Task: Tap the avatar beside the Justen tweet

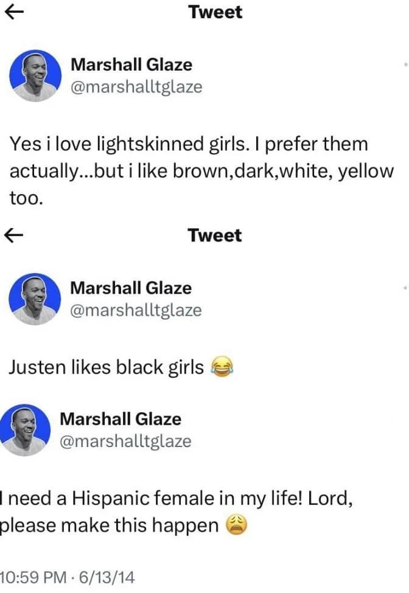Action: pyautogui.click(x=35, y=299)
